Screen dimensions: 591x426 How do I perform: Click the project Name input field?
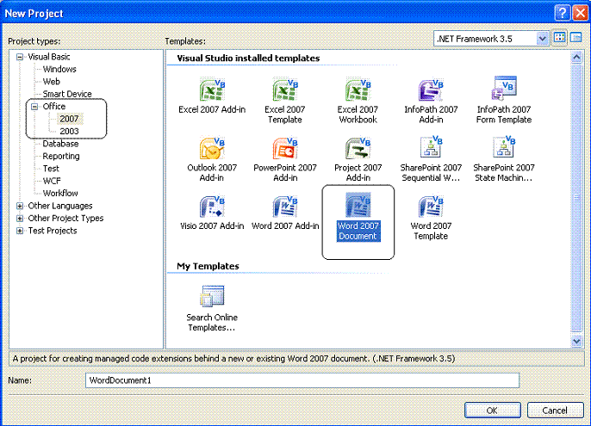302,380
